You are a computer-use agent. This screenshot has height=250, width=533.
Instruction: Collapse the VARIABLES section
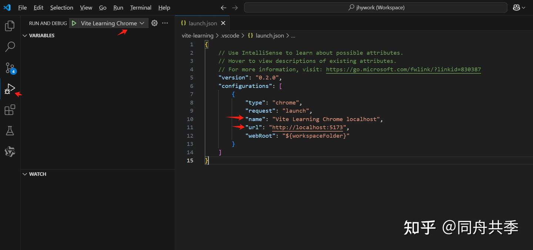(x=25, y=35)
